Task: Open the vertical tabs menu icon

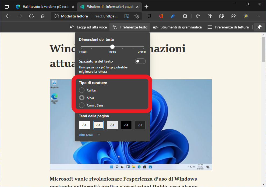Action: [x=7, y=7]
